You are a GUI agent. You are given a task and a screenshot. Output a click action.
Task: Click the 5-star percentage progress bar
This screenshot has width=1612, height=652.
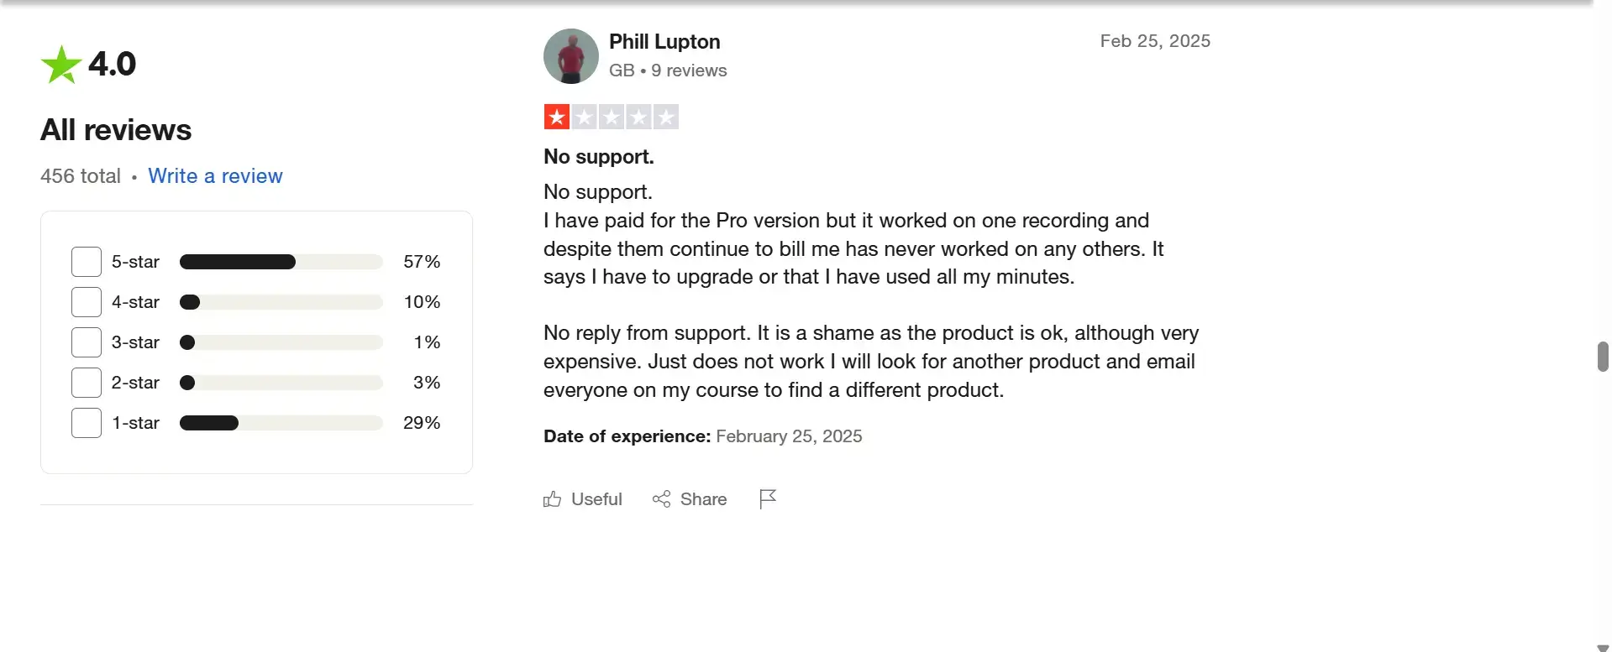tap(280, 262)
